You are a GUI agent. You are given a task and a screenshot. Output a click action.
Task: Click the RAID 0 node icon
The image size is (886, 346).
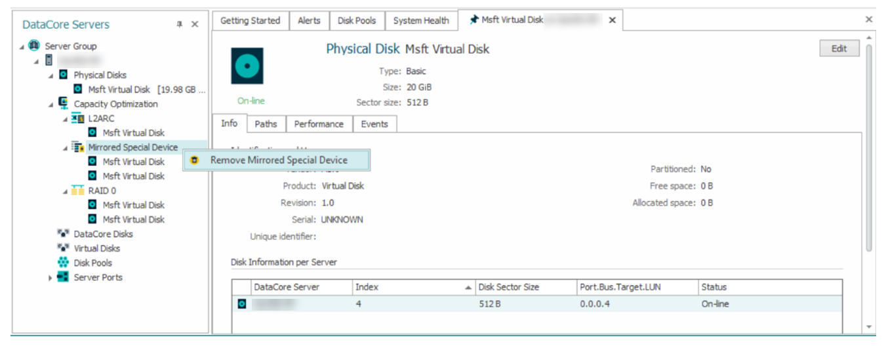[x=78, y=191]
